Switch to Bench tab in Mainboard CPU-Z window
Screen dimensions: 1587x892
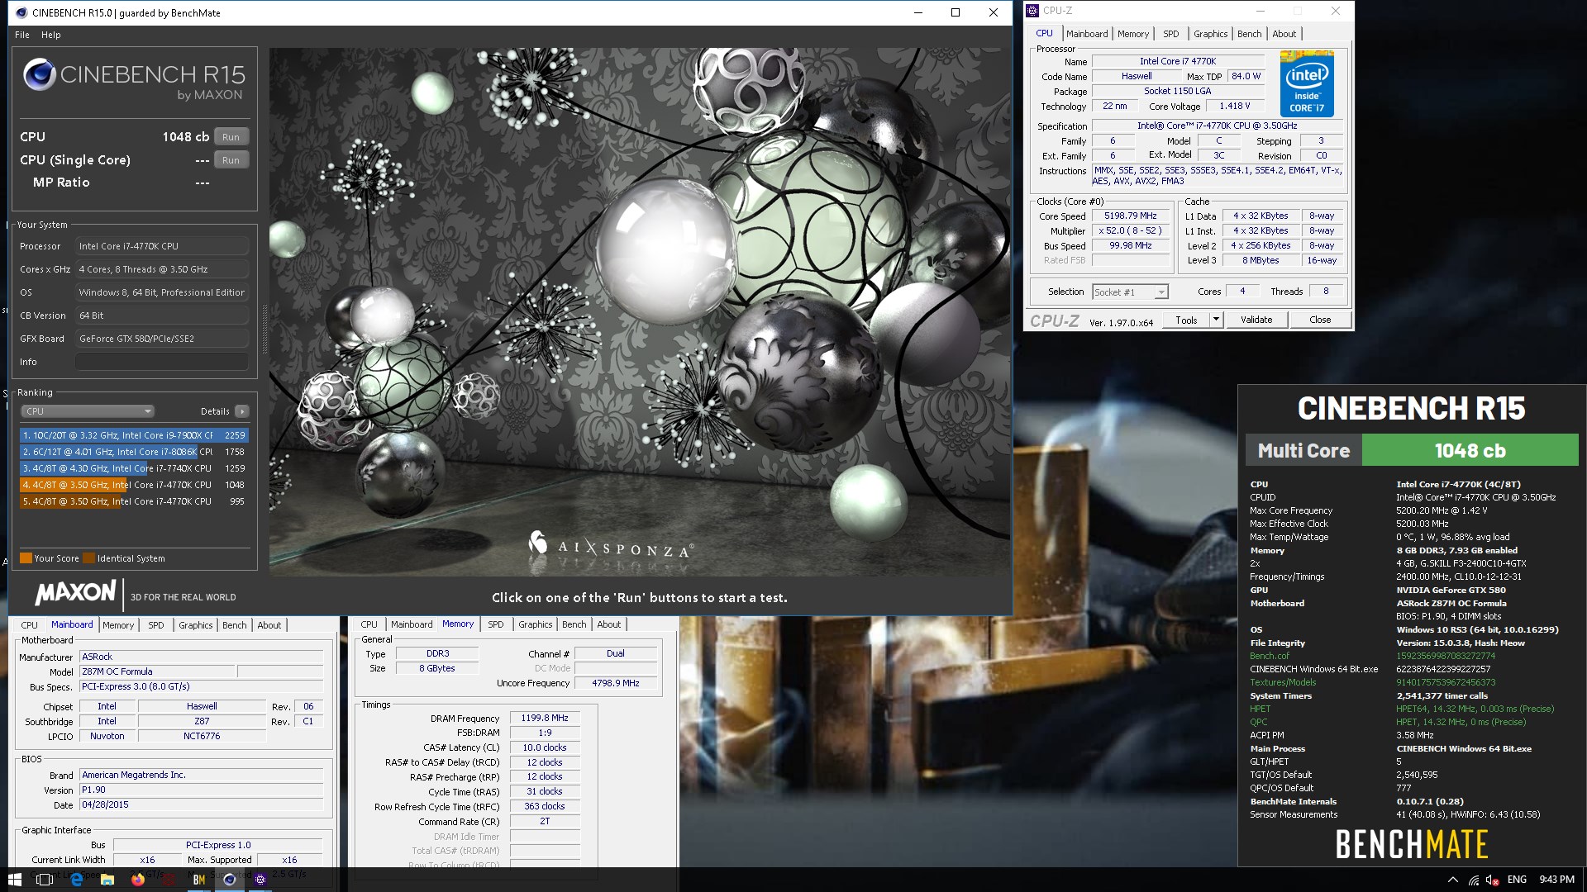point(234,625)
